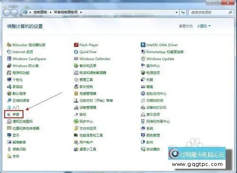
Task: Click the 程序和功能 icon
Action: [x=9, y=73]
